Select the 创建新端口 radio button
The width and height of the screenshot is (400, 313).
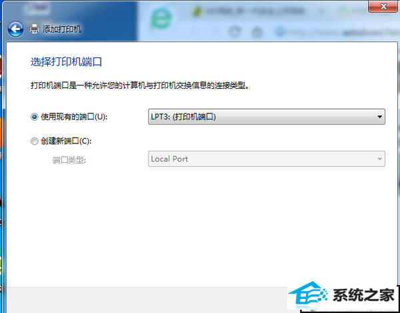34,141
